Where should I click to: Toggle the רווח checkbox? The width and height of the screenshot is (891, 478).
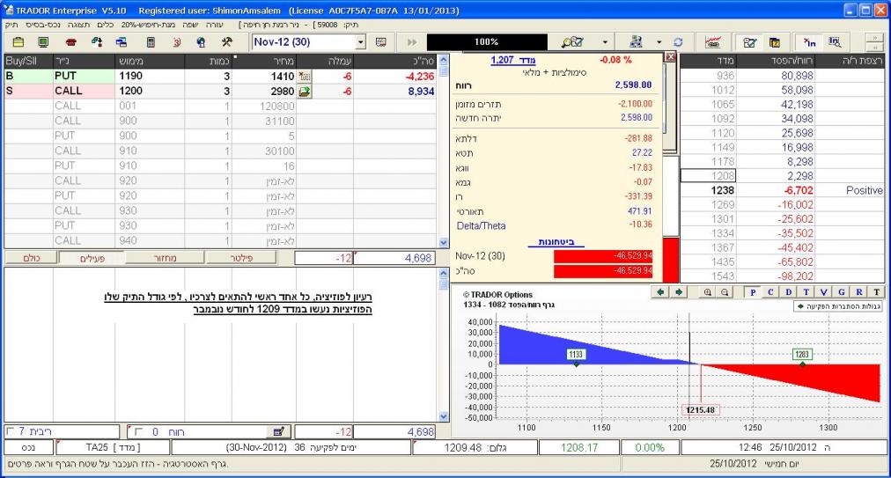click(138, 432)
